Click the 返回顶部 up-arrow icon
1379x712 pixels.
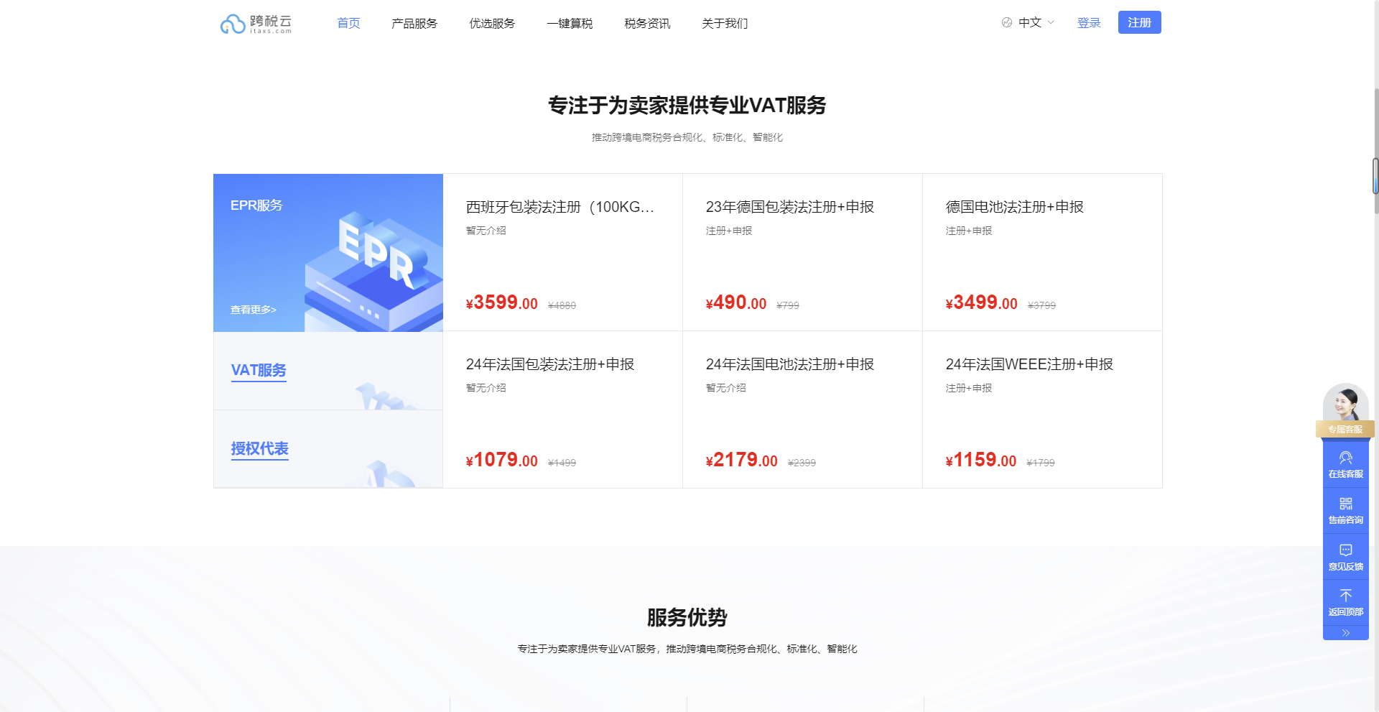click(1346, 596)
